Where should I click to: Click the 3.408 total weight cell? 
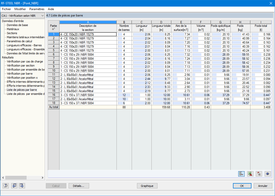pyautogui.click(x=261, y=107)
